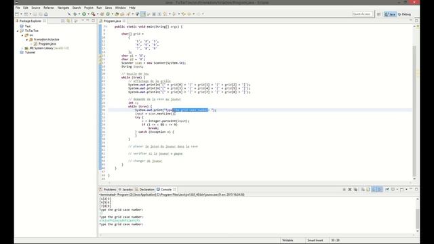Select the Test project
This screenshot has width=434, height=244.
(28, 26)
